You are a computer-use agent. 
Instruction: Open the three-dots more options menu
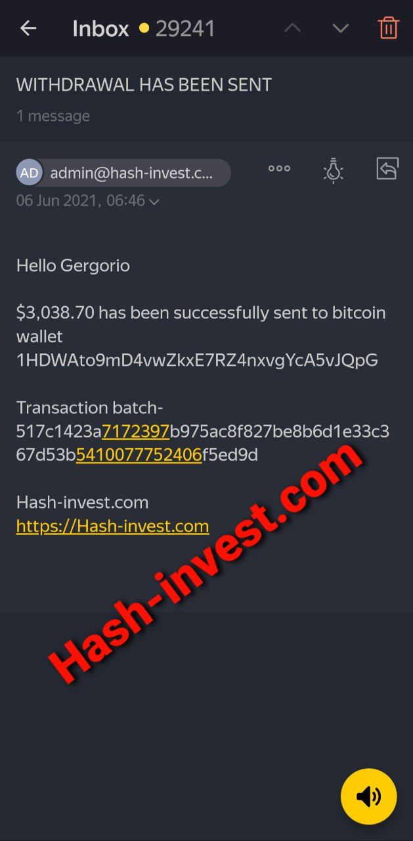(279, 169)
